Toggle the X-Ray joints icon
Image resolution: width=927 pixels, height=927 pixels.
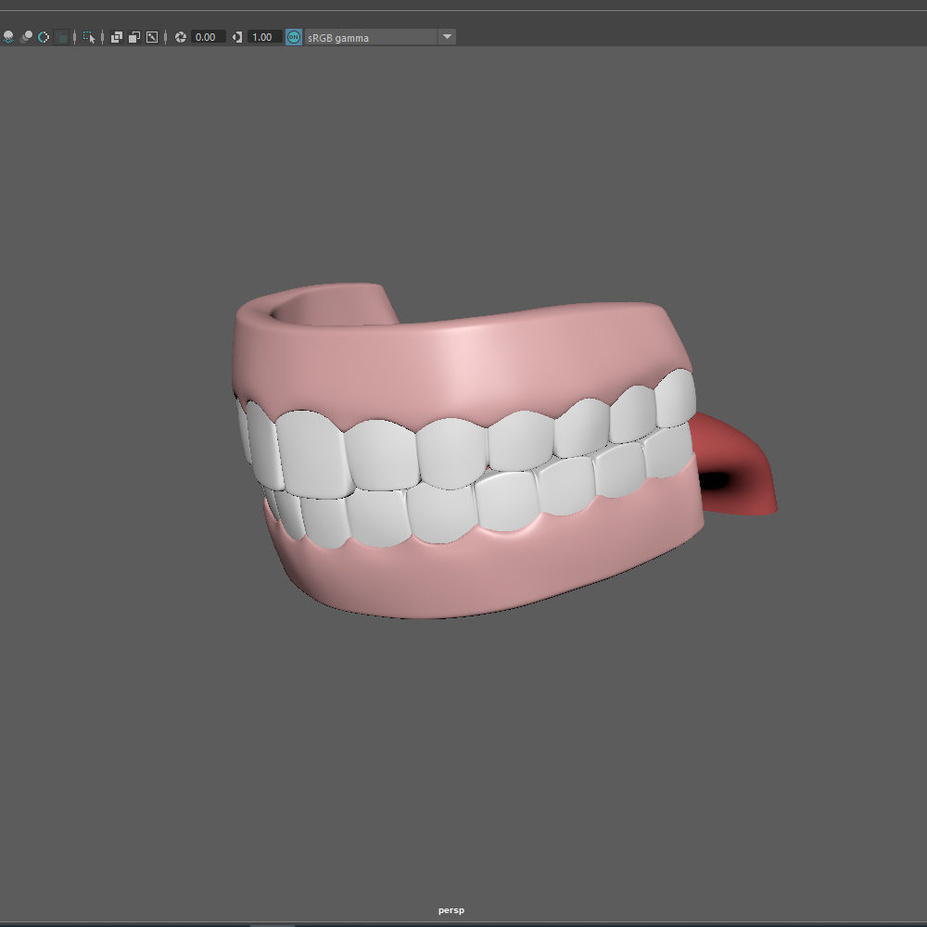click(152, 37)
